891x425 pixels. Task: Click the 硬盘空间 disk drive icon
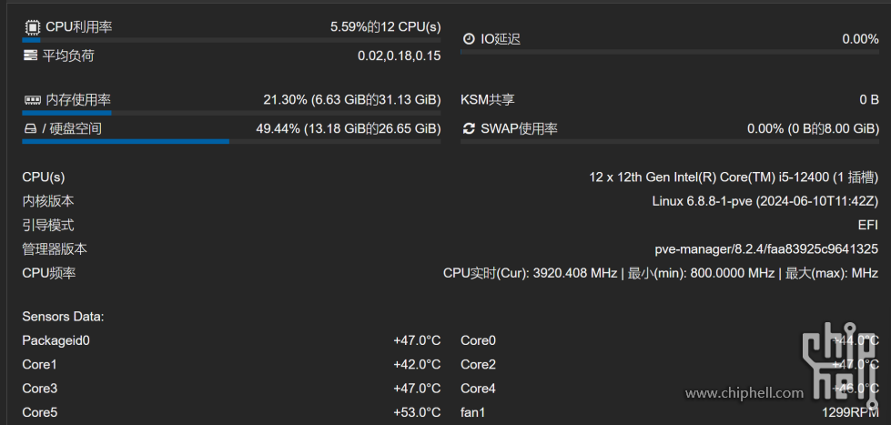30,128
